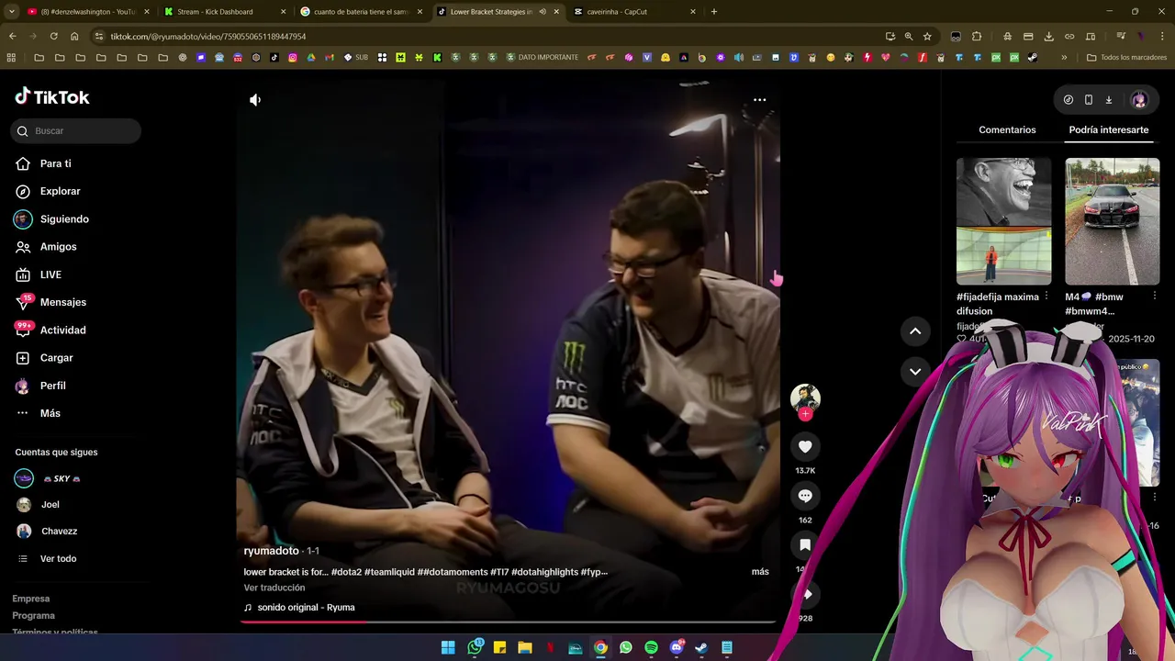1175x661 pixels.
Task: Reload the page
Action: point(53,36)
